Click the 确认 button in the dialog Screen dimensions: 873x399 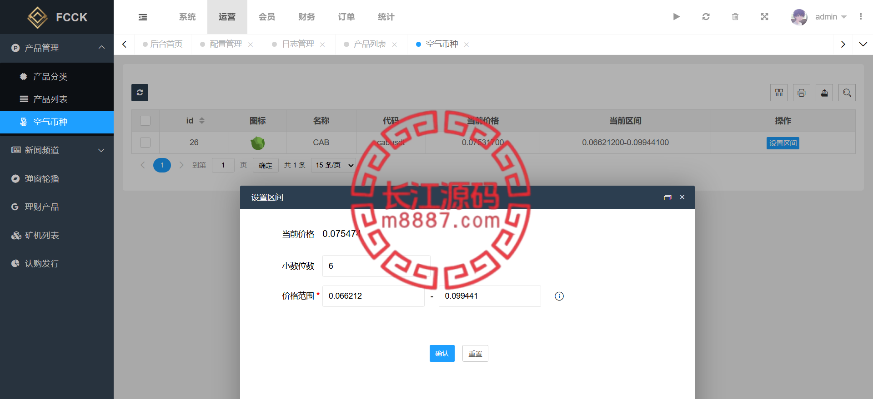pos(442,354)
